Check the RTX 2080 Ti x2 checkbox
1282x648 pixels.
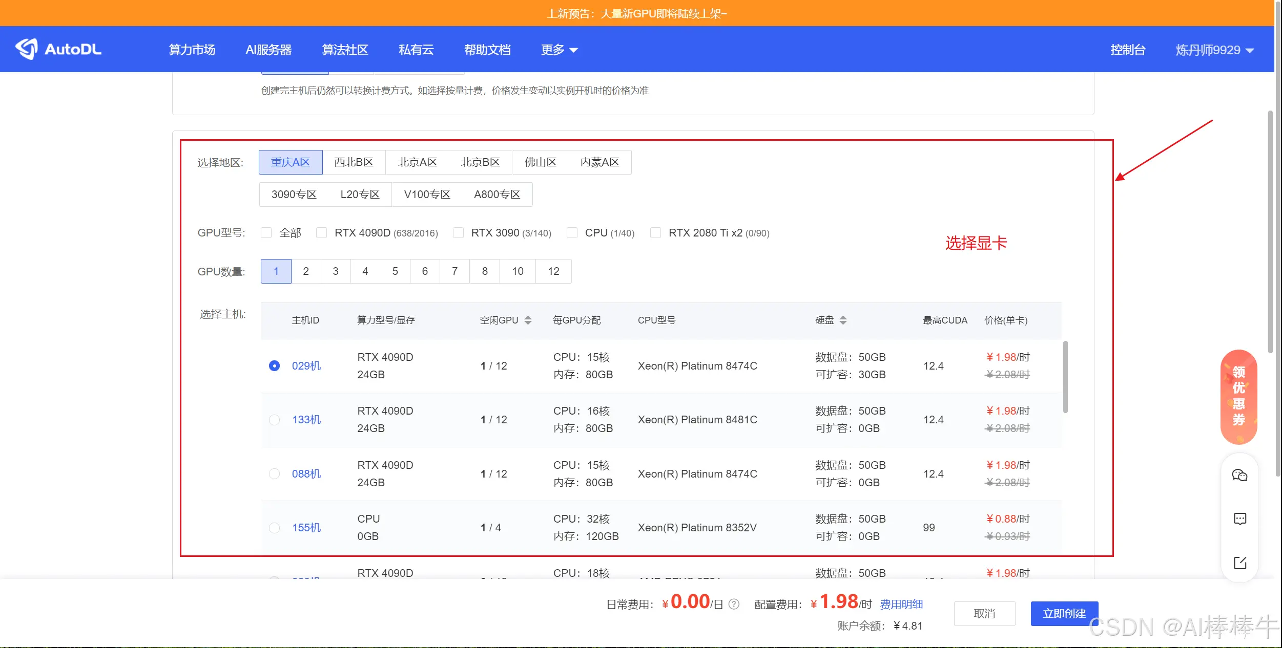point(655,233)
